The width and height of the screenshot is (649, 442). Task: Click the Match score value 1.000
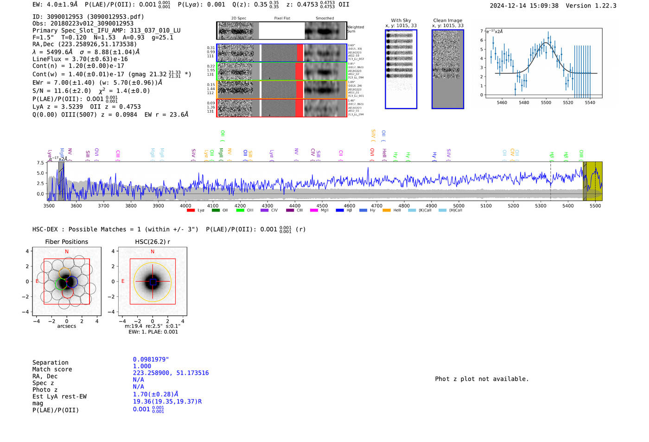pos(142,366)
